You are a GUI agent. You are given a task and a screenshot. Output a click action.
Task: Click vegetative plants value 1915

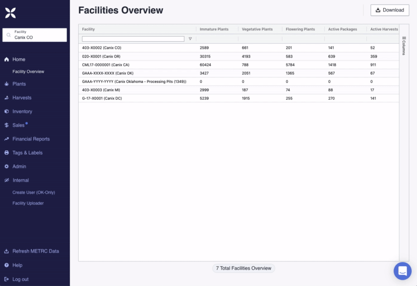pos(246,98)
